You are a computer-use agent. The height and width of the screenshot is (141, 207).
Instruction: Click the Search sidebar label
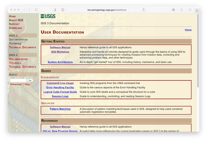point(23,74)
